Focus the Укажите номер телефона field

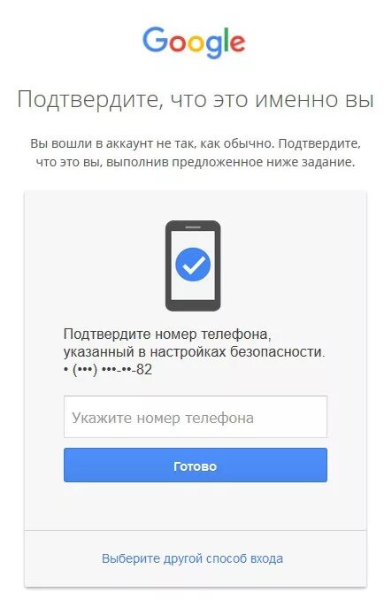click(x=196, y=417)
